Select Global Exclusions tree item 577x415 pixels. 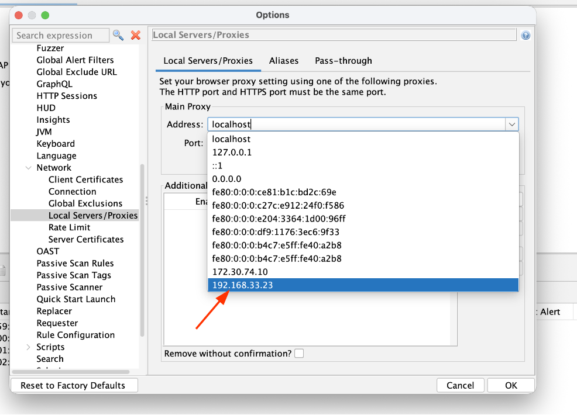85,203
